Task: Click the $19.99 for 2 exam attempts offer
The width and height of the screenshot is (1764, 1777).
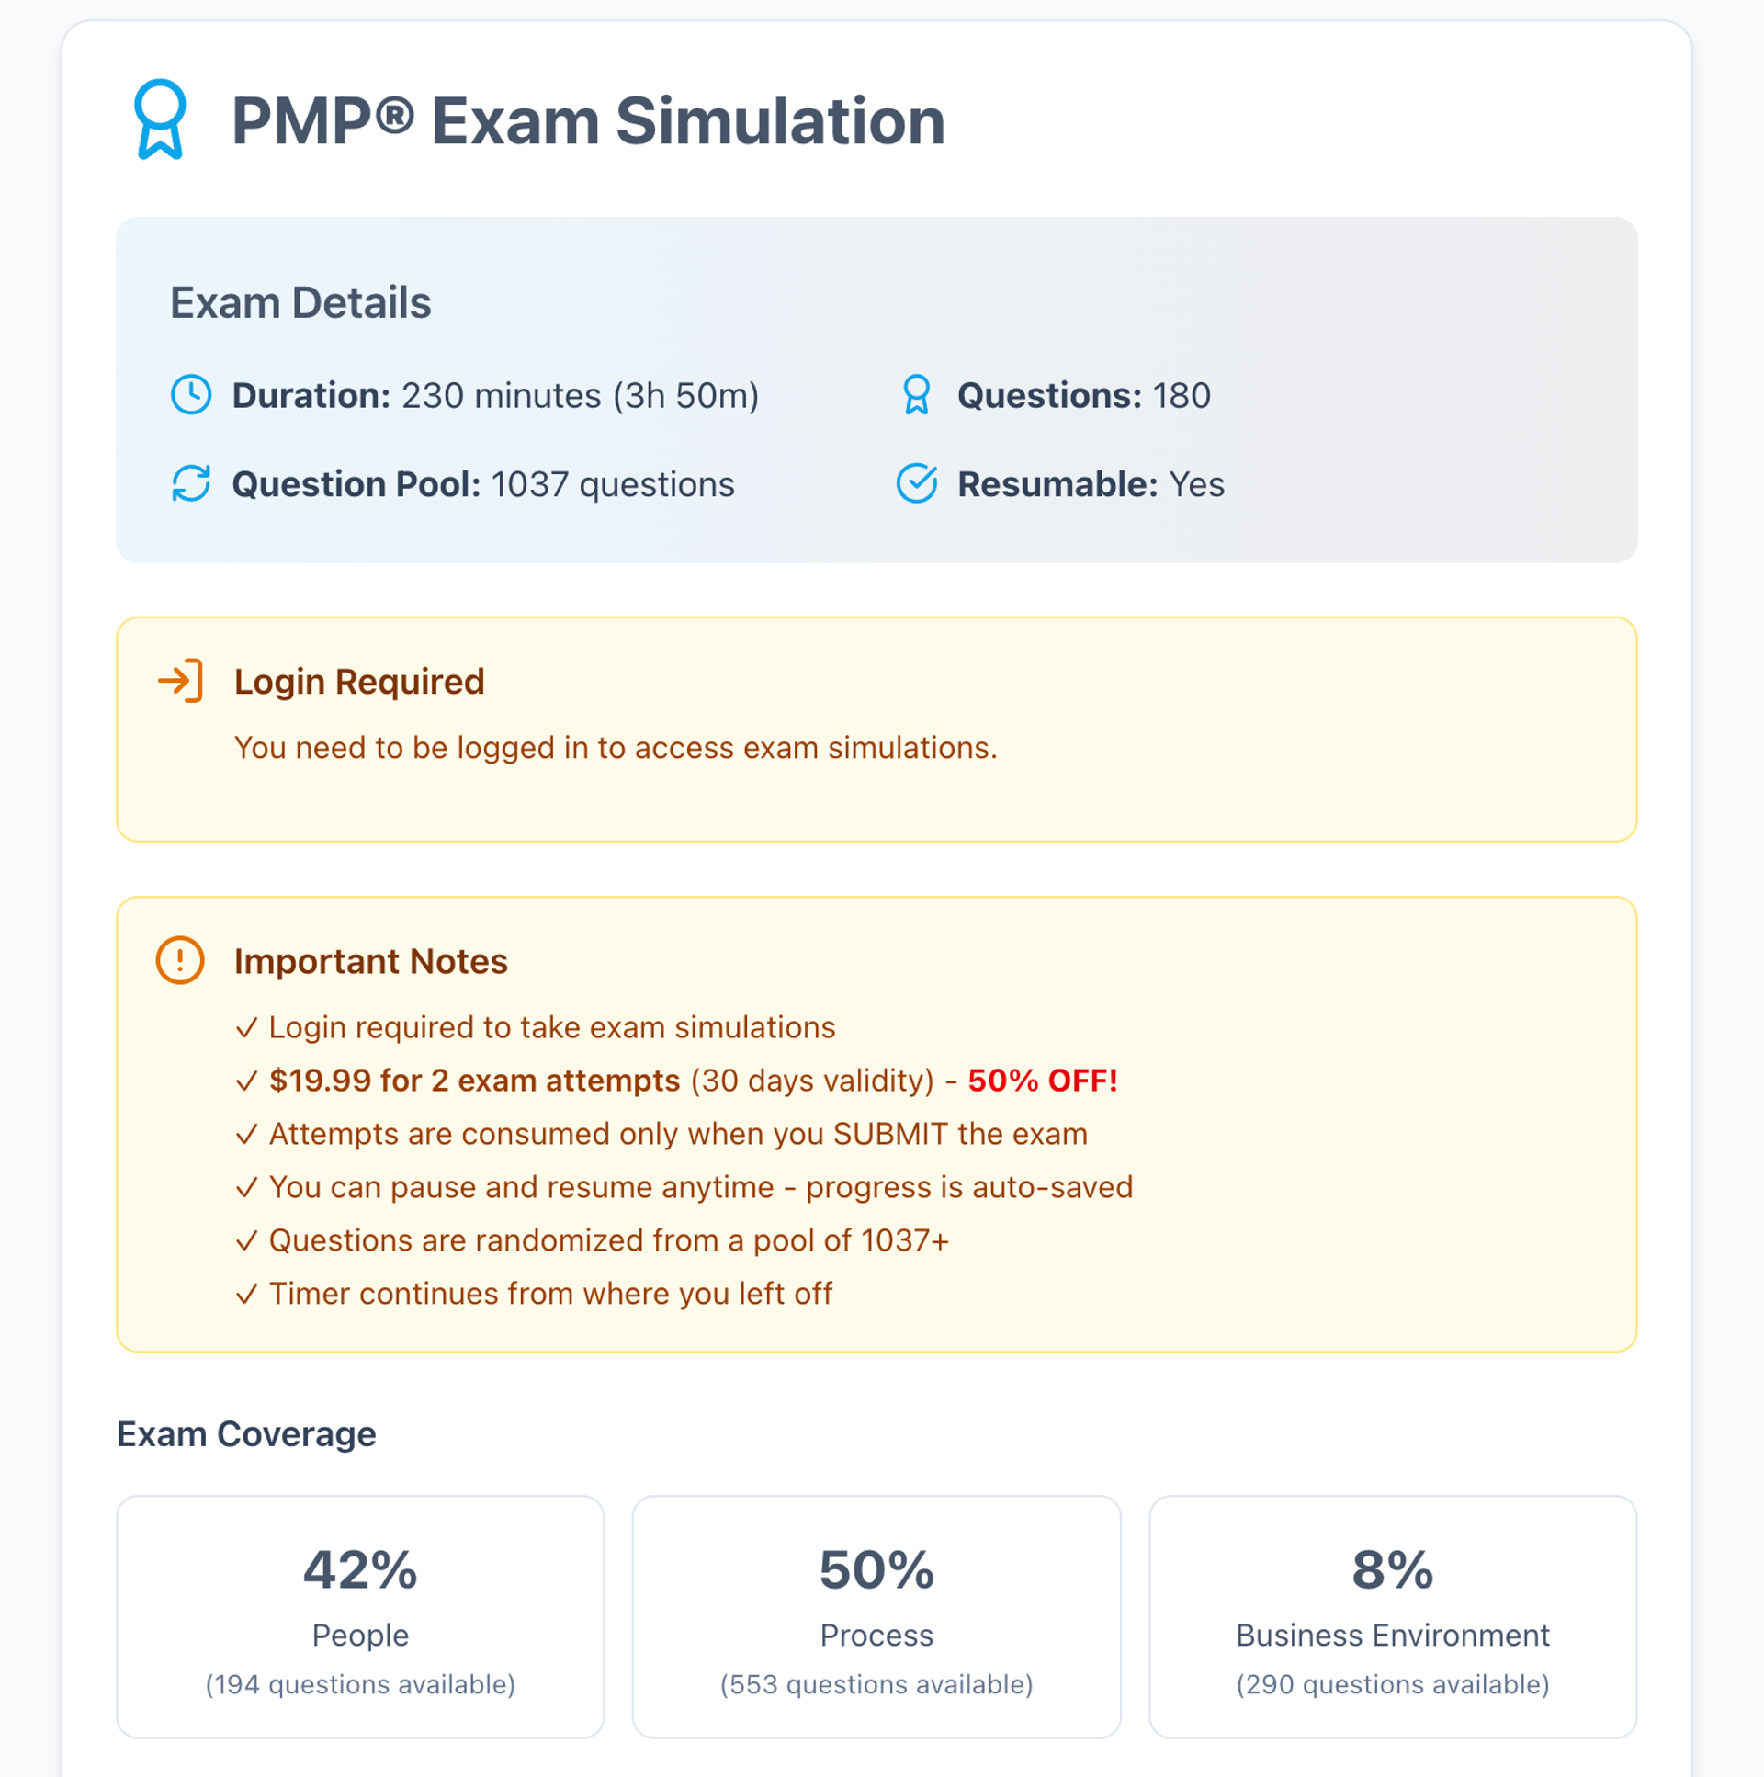Action: point(473,1081)
